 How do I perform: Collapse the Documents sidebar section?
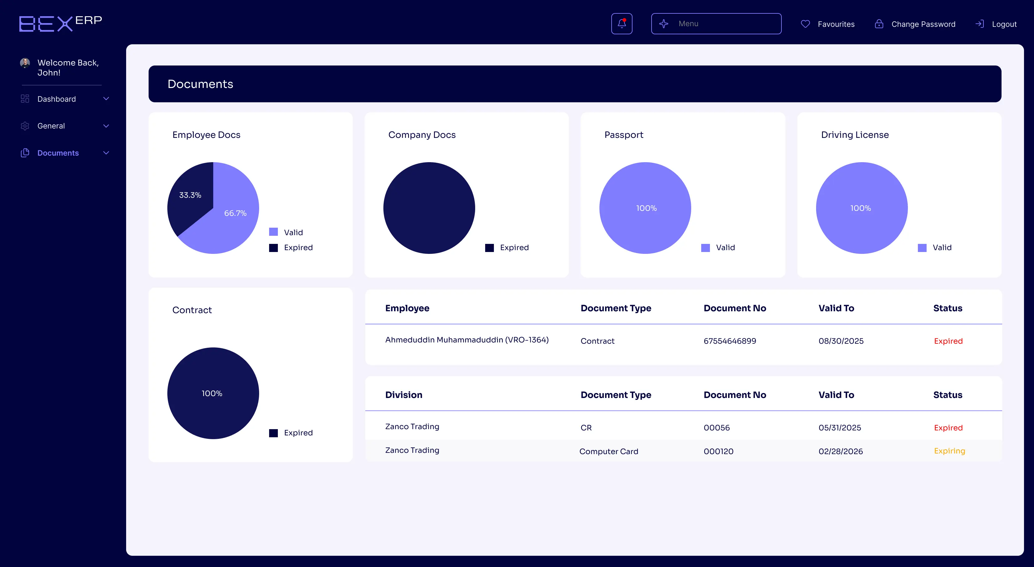pos(106,153)
